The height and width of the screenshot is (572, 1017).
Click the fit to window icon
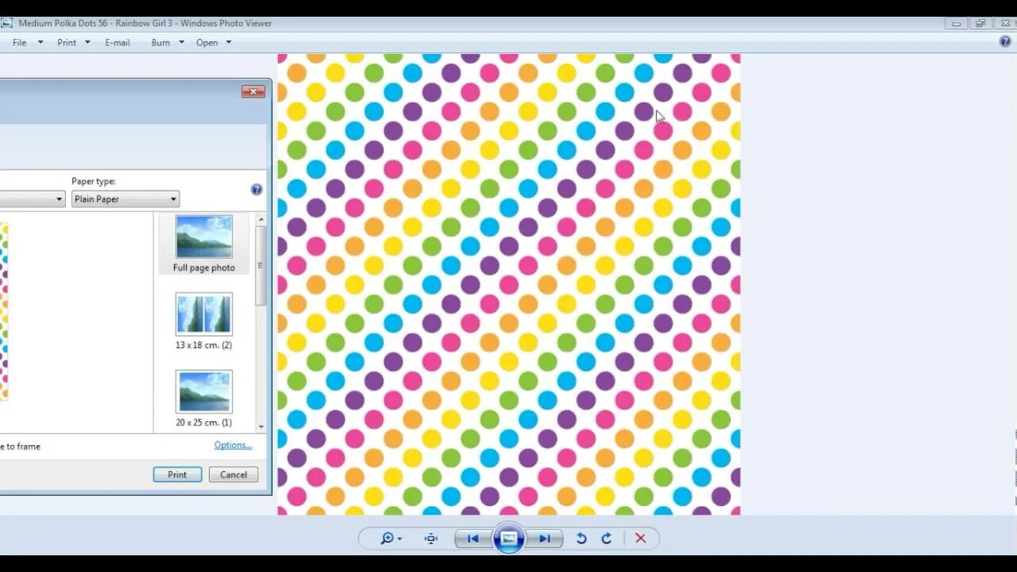point(431,539)
